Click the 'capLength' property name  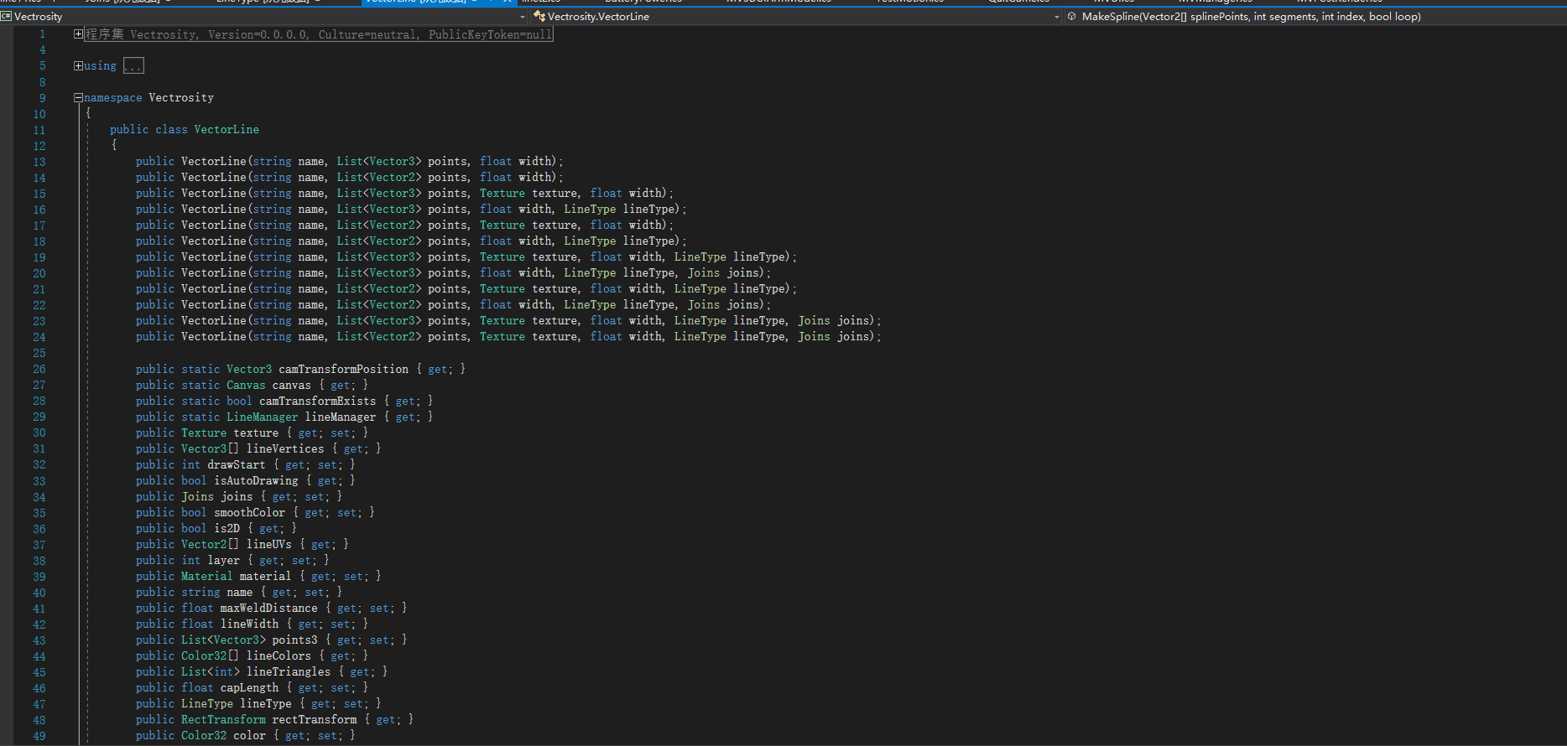click(249, 687)
